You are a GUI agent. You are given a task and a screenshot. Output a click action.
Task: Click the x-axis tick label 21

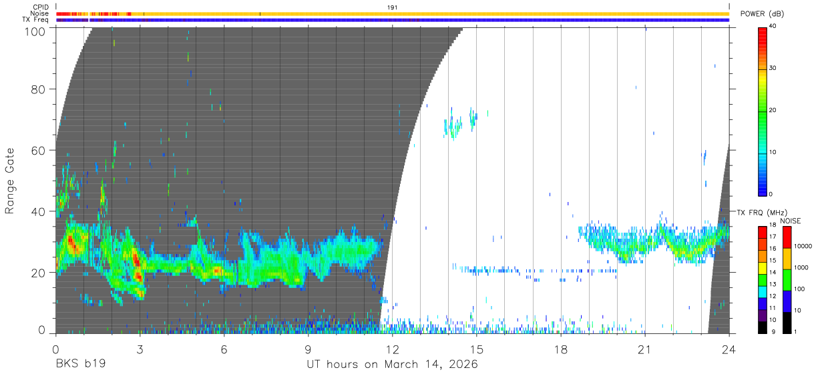[x=644, y=349]
